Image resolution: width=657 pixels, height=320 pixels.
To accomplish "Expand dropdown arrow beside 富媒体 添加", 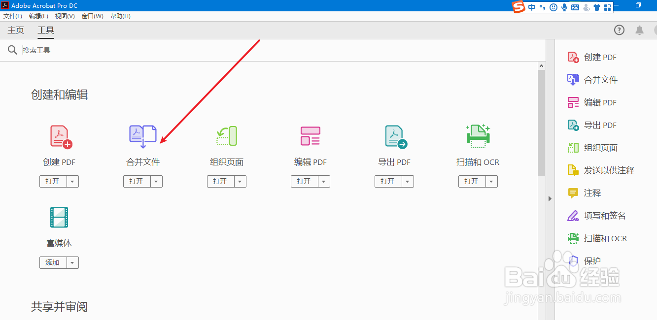I will 72,262.
